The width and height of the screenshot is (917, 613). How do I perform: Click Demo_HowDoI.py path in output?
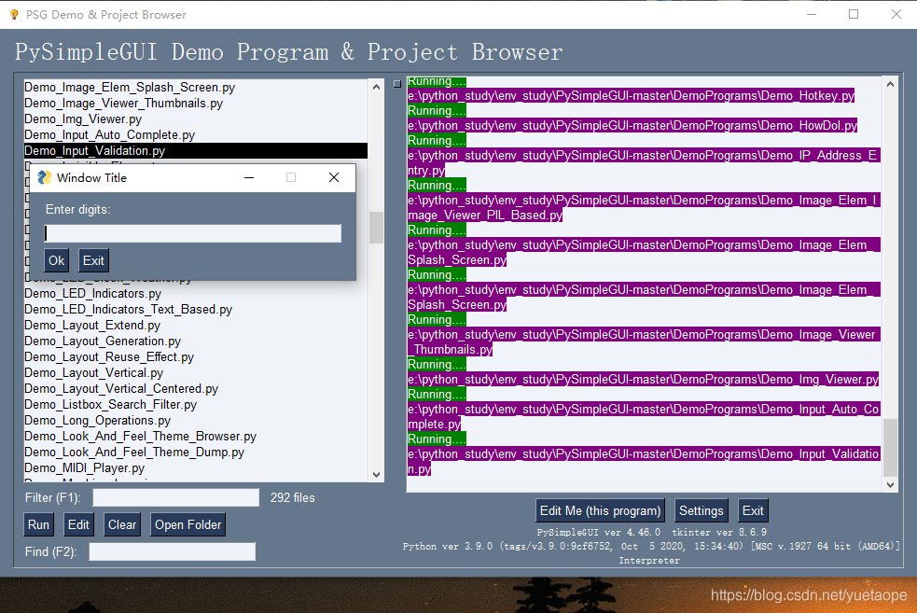(x=632, y=125)
